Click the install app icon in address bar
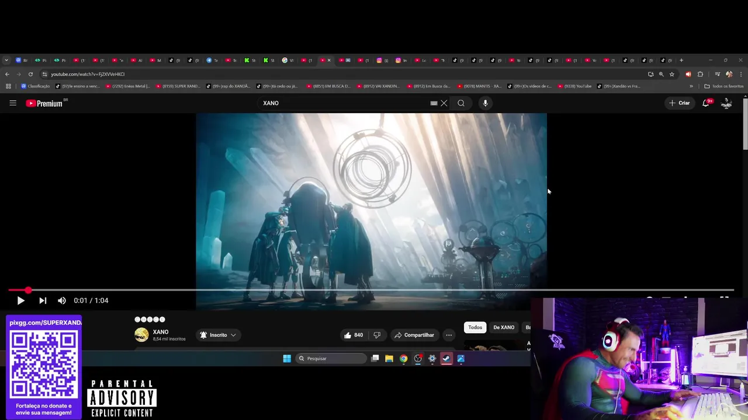This screenshot has height=420, width=748. pyautogui.click(x=650, y=74)
